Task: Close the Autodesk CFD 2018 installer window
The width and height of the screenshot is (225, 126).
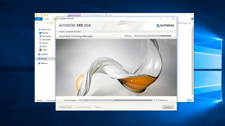Action: coord(173,19)
